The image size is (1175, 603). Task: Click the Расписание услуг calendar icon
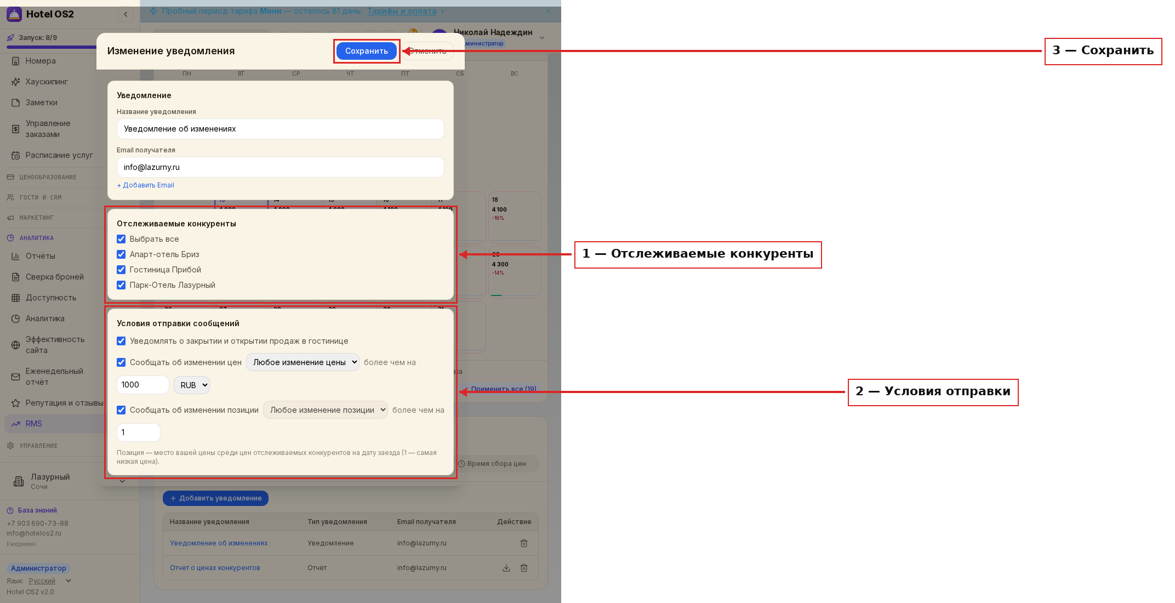click(15, 155)
